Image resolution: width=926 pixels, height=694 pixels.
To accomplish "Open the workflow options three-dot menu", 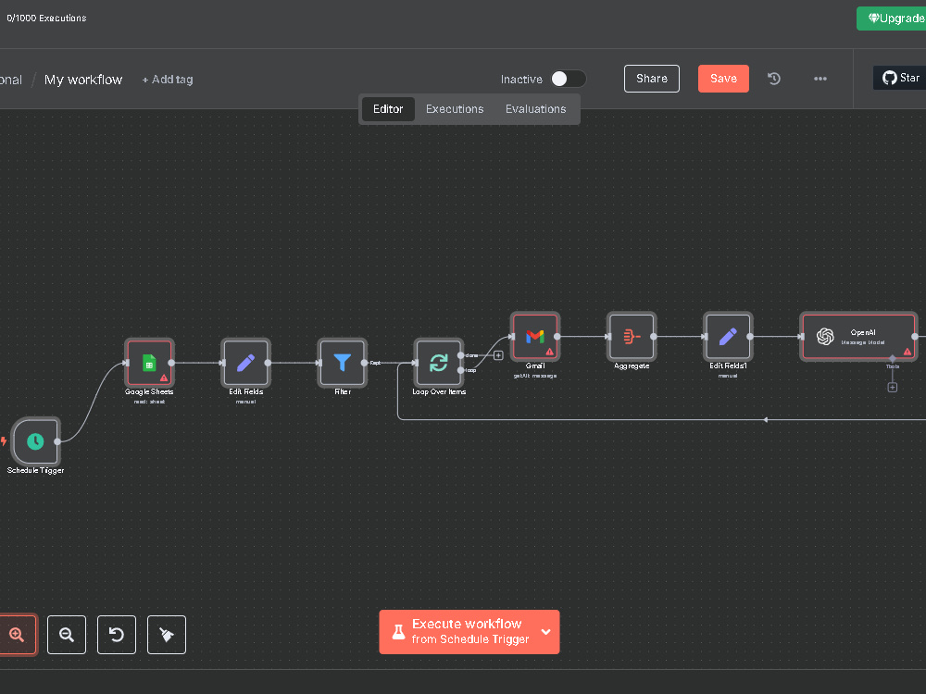I will pos(820,79).
